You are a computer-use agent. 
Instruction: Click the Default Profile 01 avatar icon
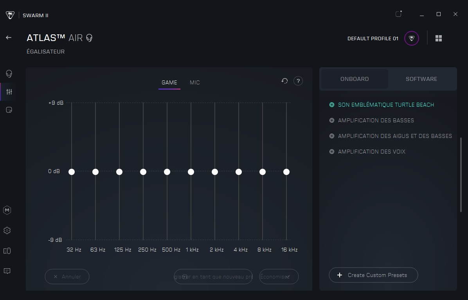(412, 38)
